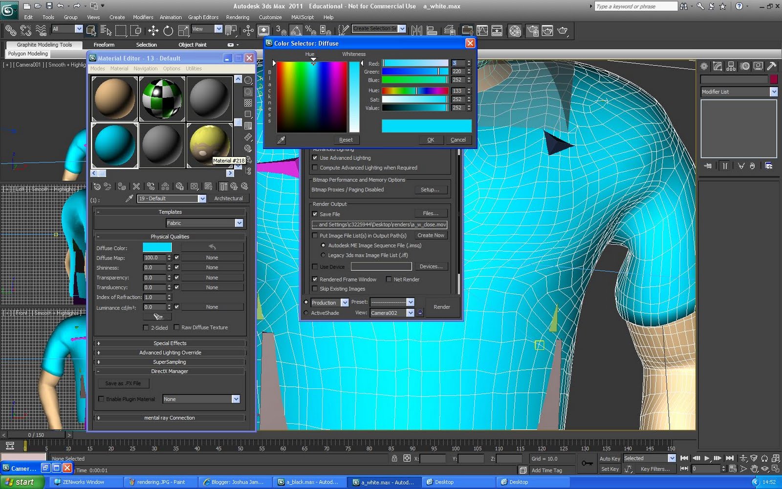The height and width of the screenshot is (489, 782).
Task: Select the Select and Move tool
Action: [153, 30]
